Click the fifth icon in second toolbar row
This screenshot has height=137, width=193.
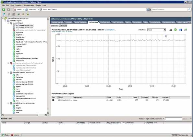[x=23, y=14]
